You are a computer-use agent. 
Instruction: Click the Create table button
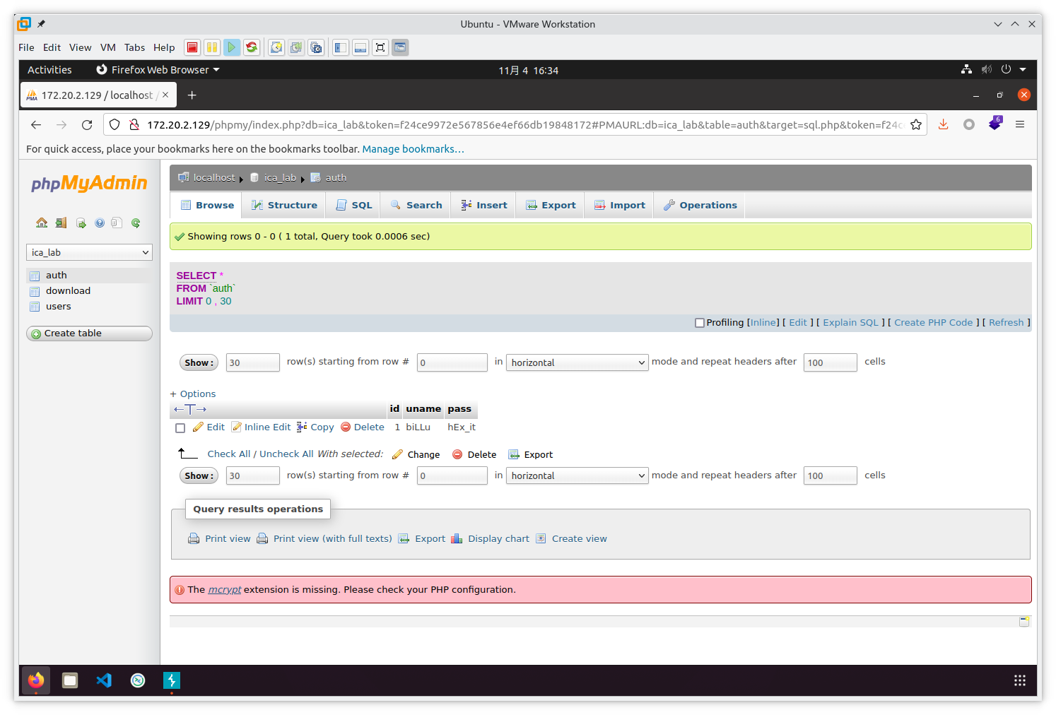point(89,333)
